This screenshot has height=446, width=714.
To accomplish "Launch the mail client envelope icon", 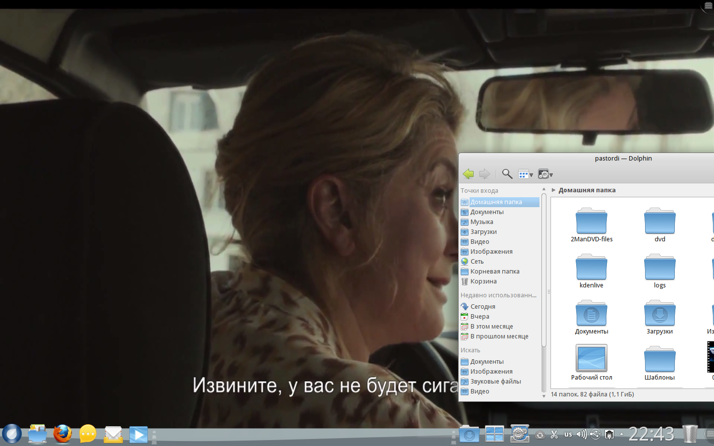I will click(x=113, y=435).
